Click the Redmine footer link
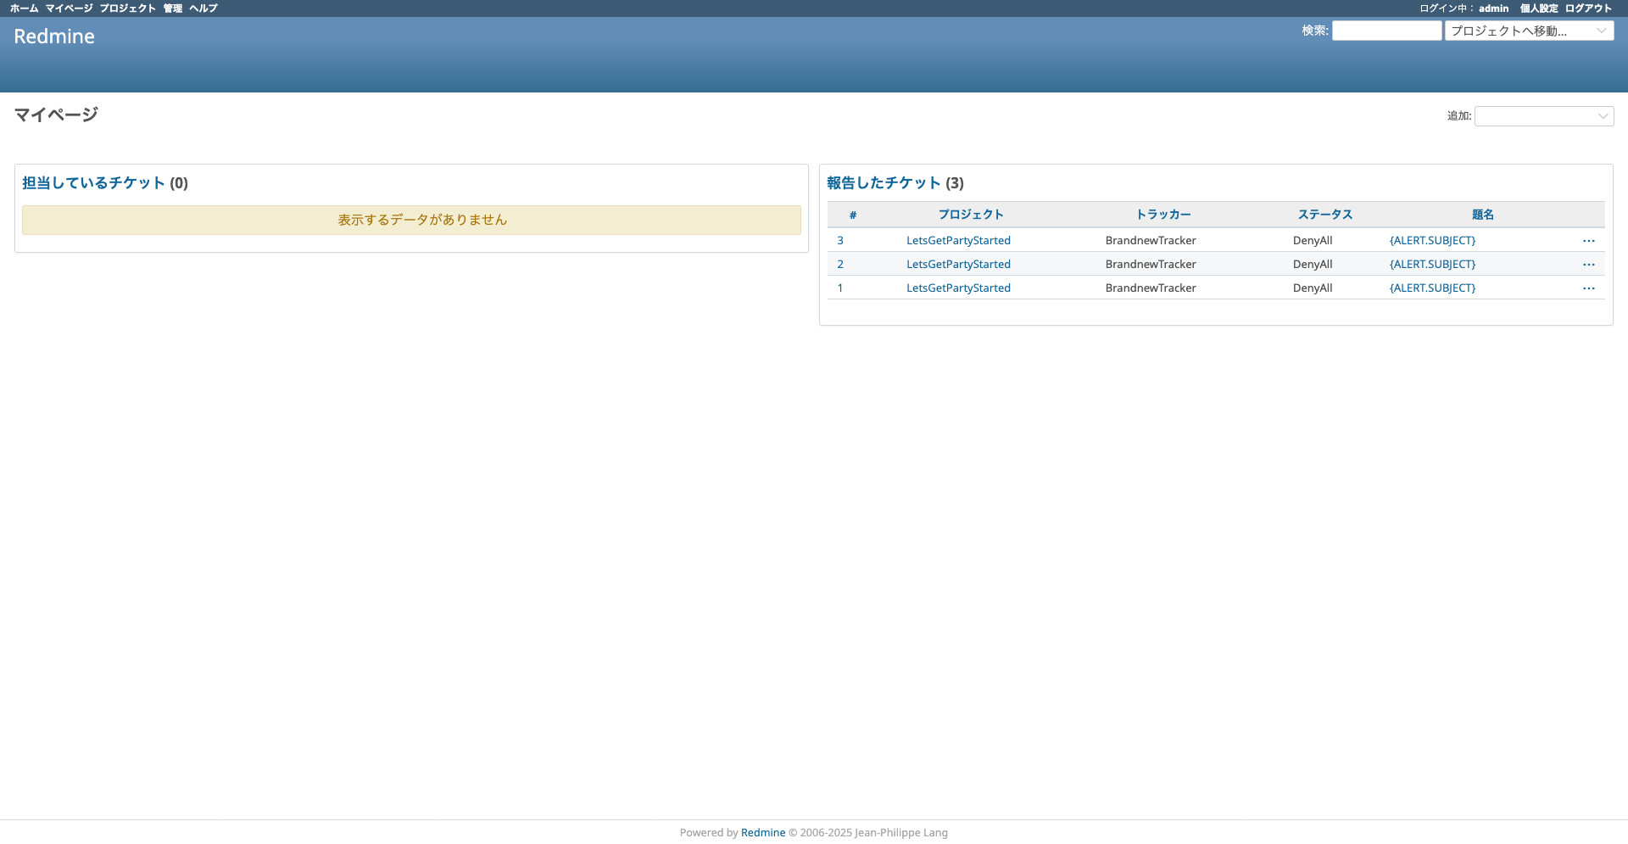 click(x=763, y=833)
